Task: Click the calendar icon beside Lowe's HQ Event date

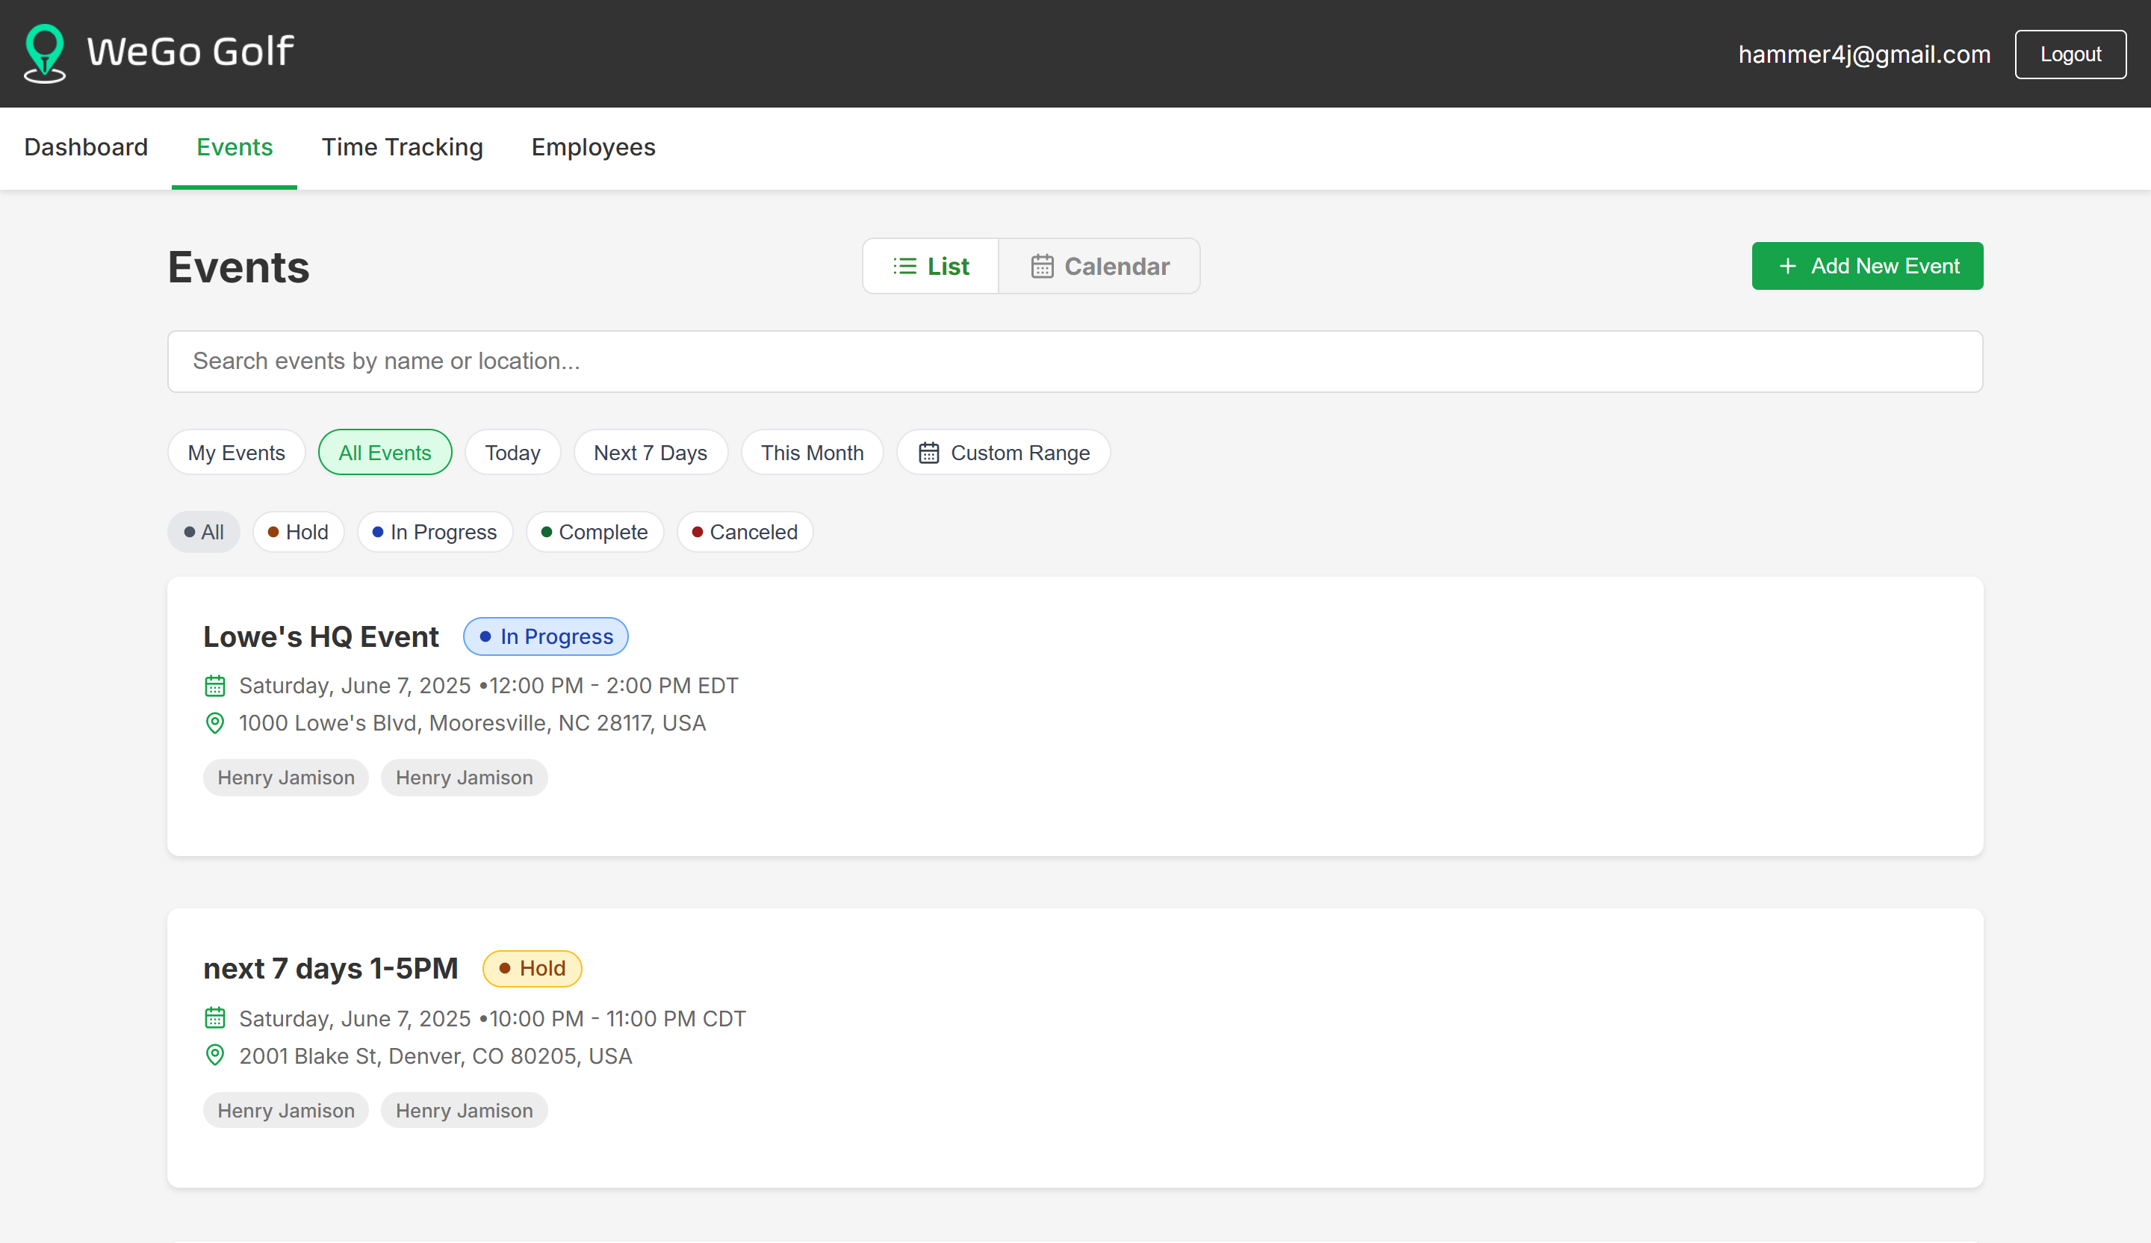Action: tap(215, 686)
